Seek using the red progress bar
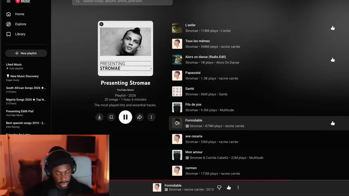349x196 pixels. (x=229, y=180)
